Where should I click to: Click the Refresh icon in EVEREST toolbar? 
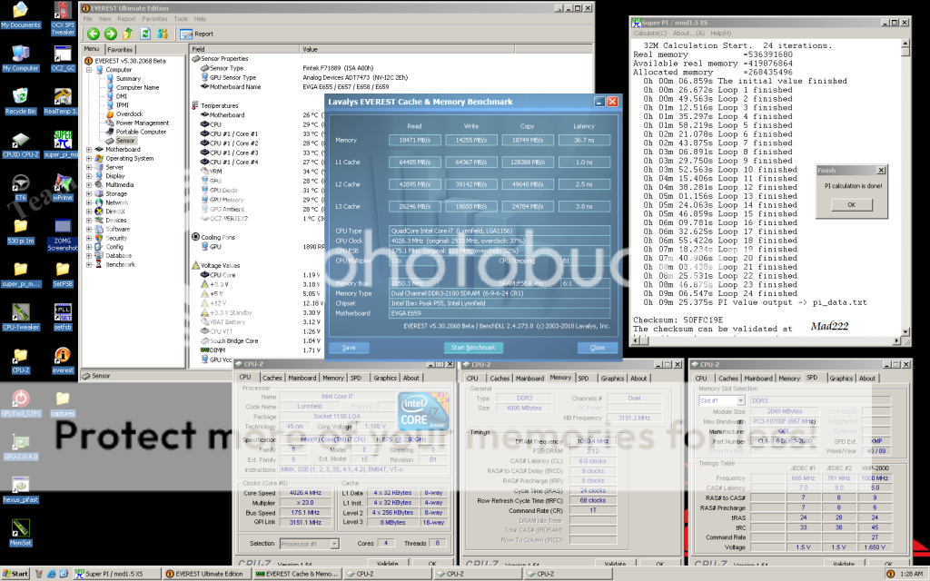[144, 34]
